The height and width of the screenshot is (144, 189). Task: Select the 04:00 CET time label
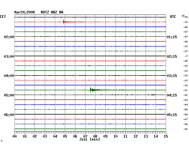9,76
